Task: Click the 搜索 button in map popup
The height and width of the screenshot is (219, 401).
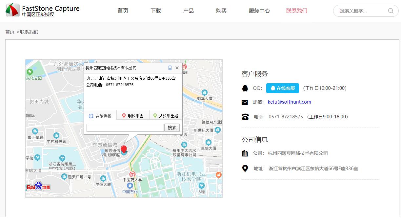Action: 172,128
